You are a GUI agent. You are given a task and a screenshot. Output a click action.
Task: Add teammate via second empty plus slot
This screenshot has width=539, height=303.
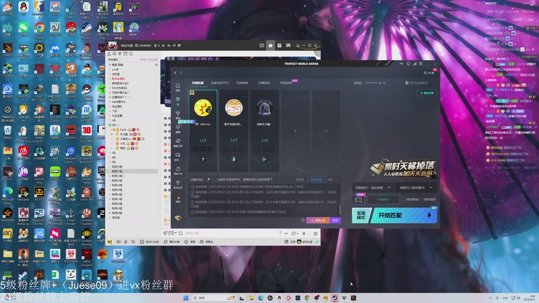[326, 131]
